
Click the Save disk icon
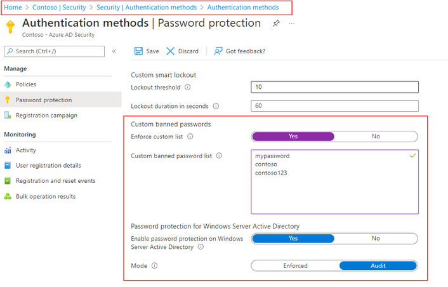[138, 51]
